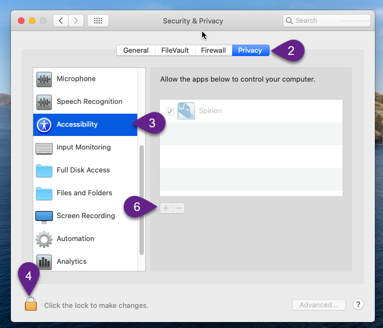Screen dimensions: 383x328
Task: Show all preferences grid button
Action: [98, 21]
